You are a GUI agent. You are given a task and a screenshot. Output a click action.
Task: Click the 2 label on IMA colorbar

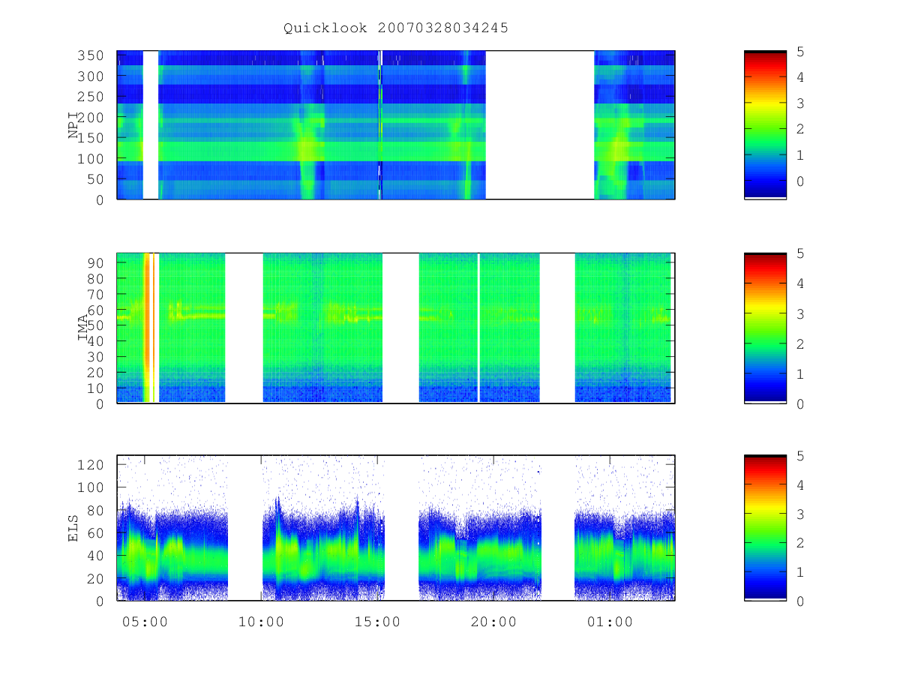tap(801, 343)
